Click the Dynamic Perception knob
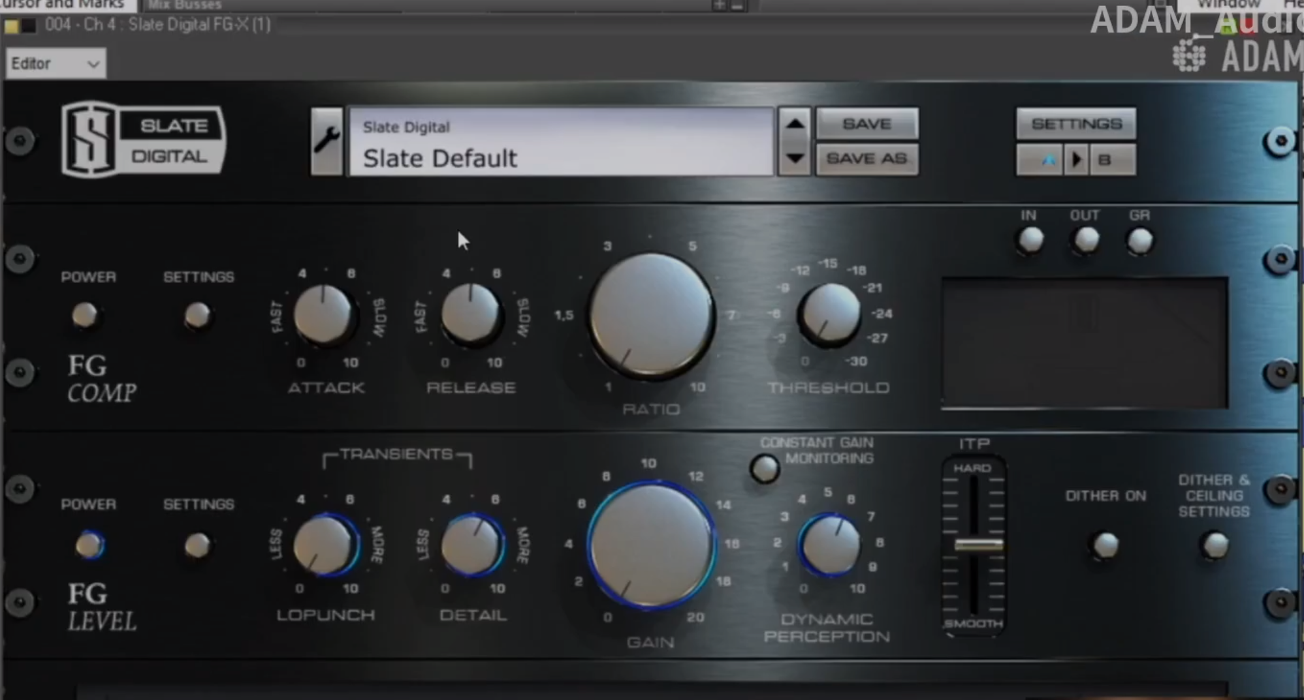Screen dimensions: 1304x700 (829, 545)
